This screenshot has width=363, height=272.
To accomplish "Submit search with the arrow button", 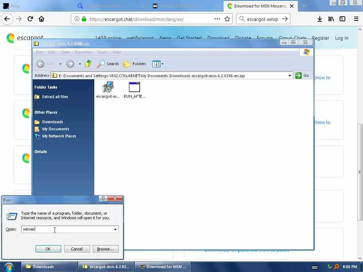I will [285, 19].
